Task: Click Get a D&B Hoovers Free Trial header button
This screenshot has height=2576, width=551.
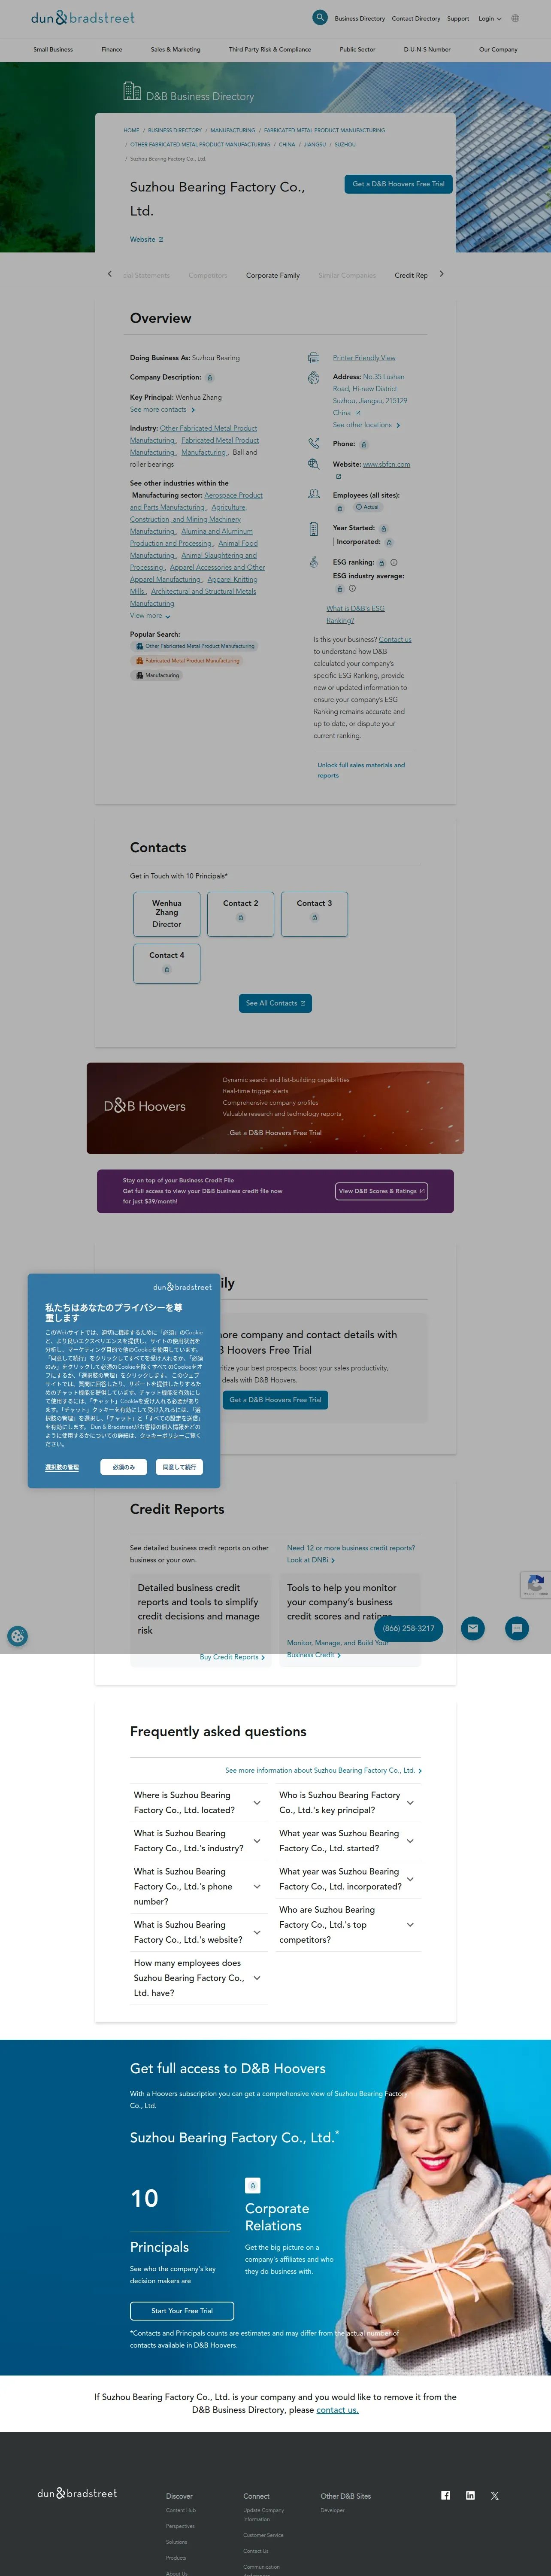Action: point(399,184)
